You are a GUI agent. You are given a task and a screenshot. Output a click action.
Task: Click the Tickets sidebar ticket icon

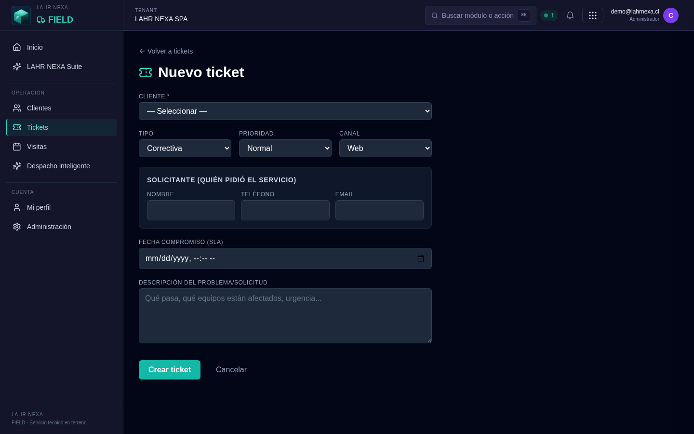tap(17, 127)
